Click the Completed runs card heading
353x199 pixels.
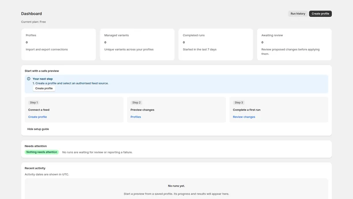tap(194, 35)
